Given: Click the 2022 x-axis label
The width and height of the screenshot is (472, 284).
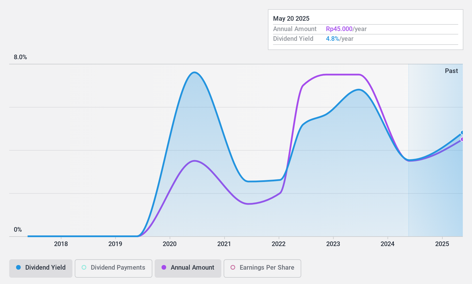Looking at the screenshot, I should [279, 244].
